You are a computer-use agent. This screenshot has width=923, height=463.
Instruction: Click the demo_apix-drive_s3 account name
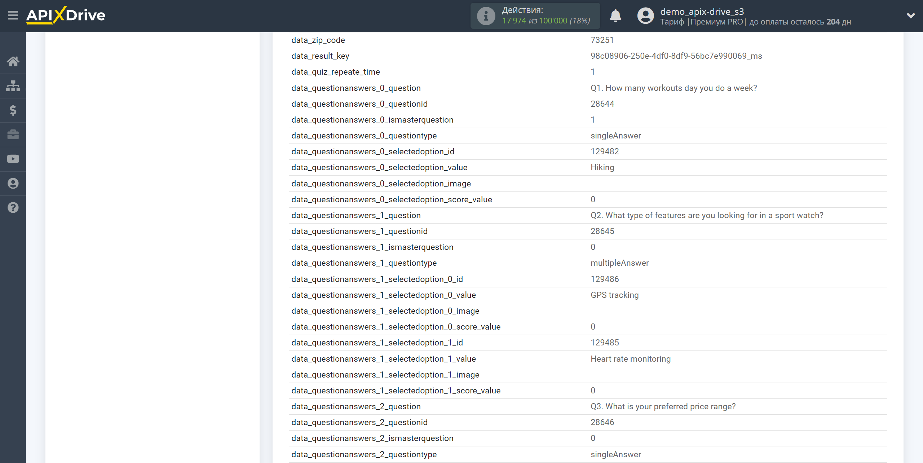point(702,12)
